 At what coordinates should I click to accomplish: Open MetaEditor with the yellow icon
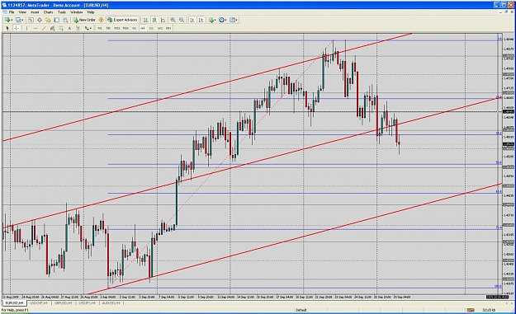[101, 20]
